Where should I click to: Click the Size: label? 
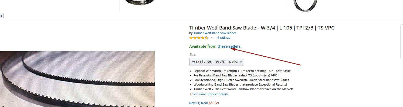point(193,54)
